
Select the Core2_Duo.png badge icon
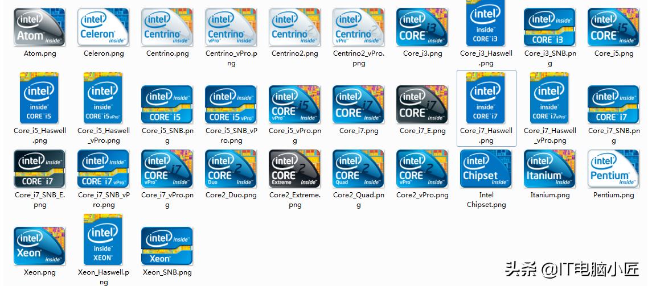231,169
